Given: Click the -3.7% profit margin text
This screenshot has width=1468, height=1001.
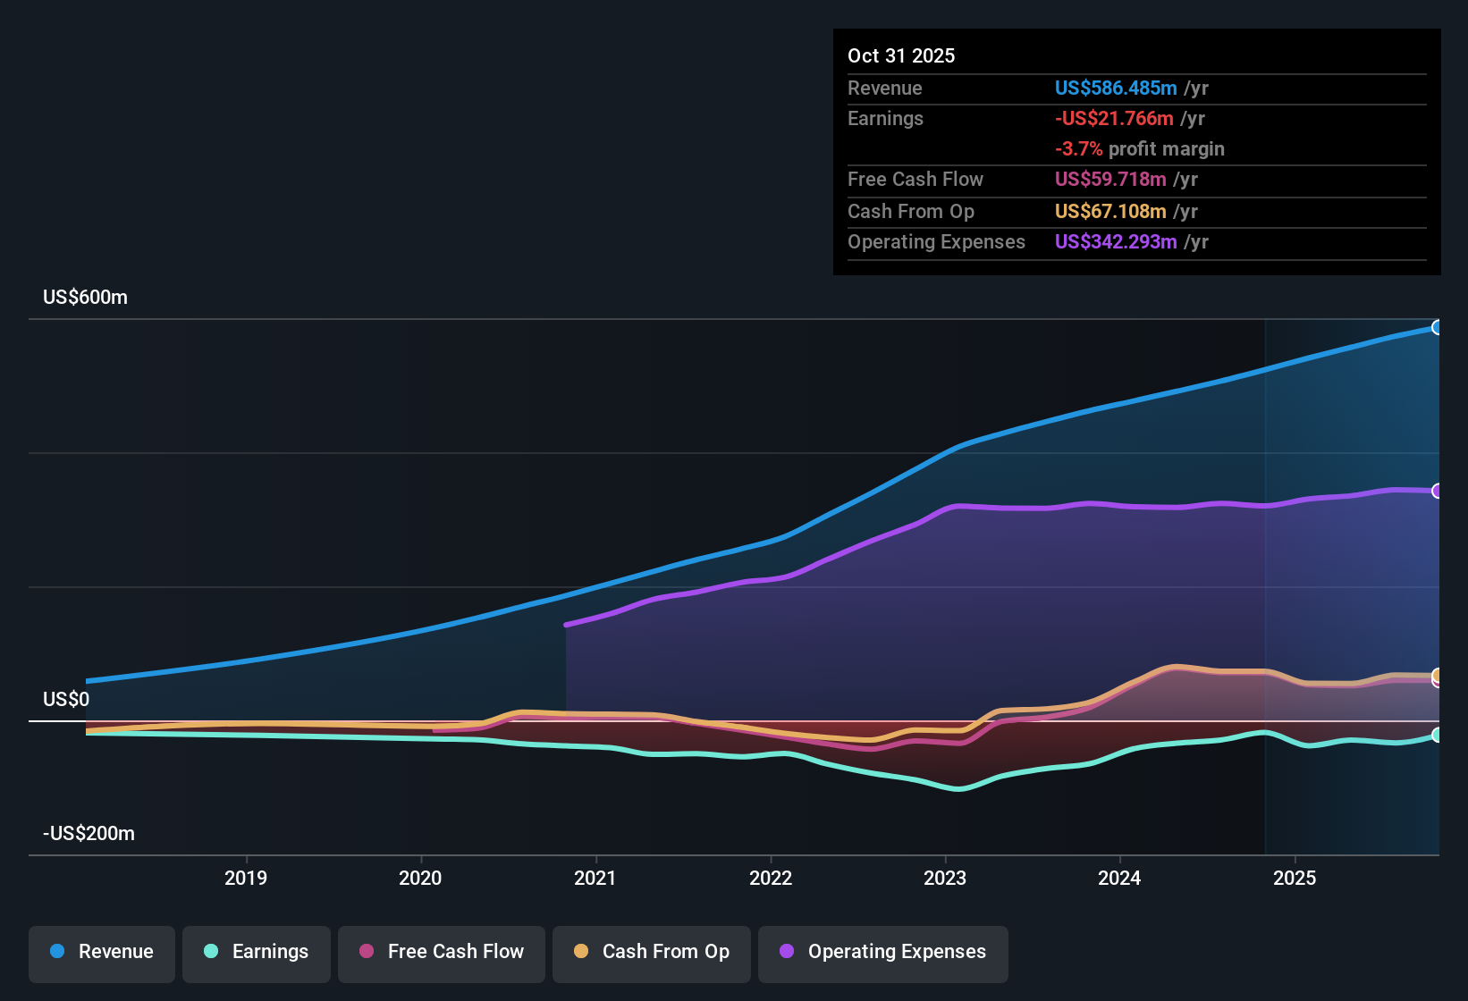Looking at the screenshot, I should click(x=1140, y=149).
